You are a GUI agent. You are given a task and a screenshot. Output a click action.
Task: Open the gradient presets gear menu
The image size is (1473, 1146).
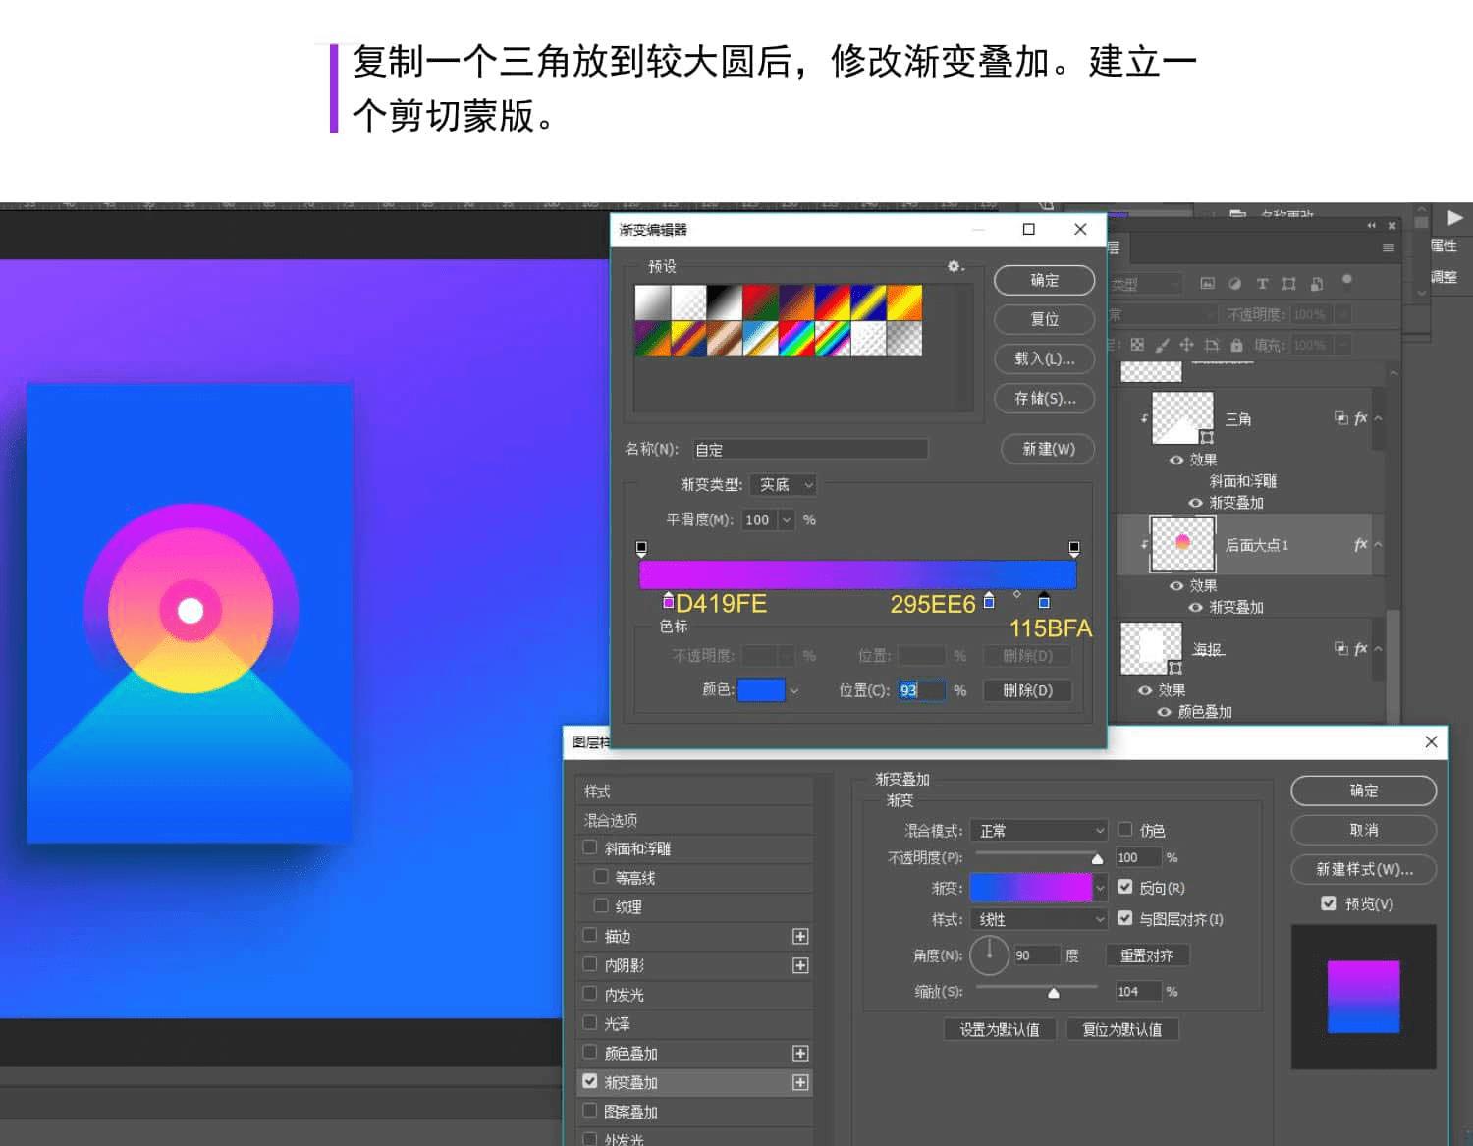point(955,267)
